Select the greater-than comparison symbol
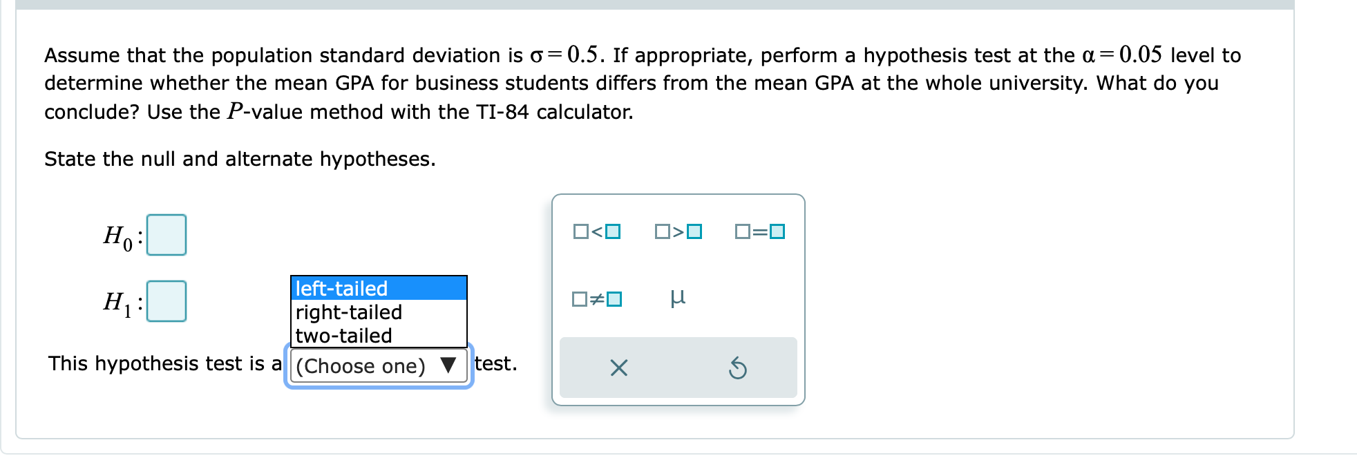The image size is (1357, 467). click(680, 233)
